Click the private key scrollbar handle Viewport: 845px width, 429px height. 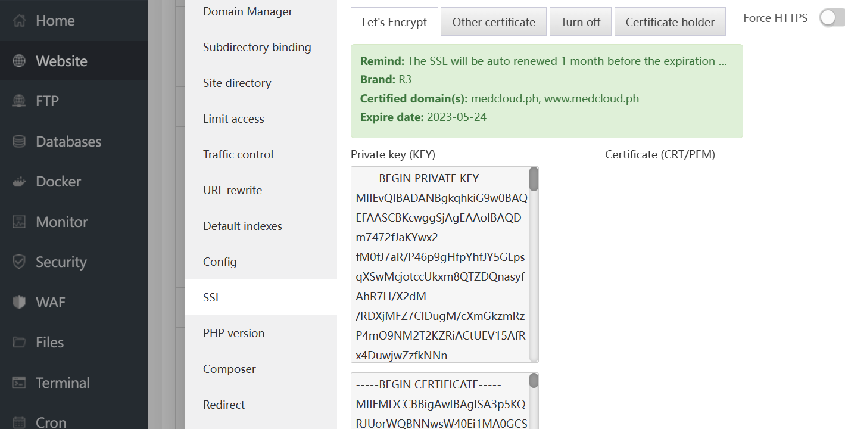[x=534, y=179]
